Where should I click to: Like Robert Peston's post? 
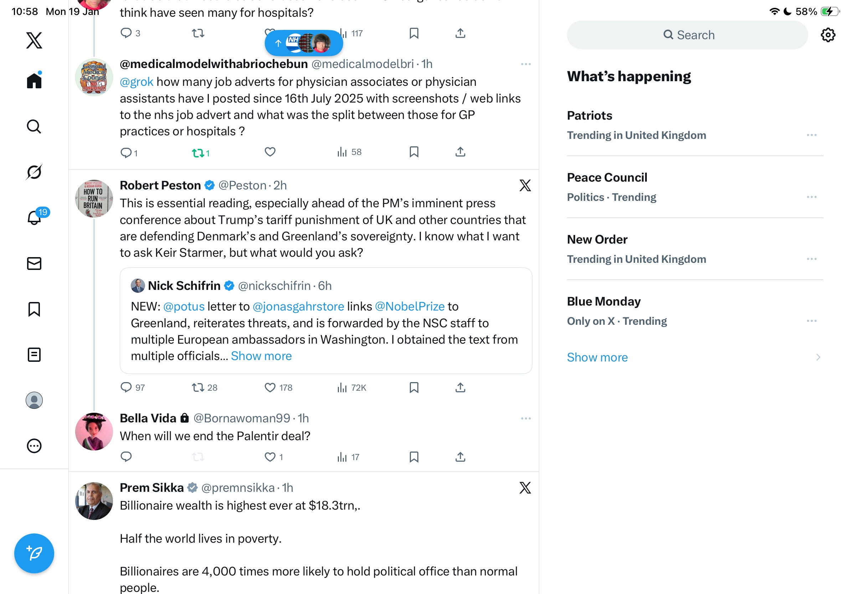270,387
